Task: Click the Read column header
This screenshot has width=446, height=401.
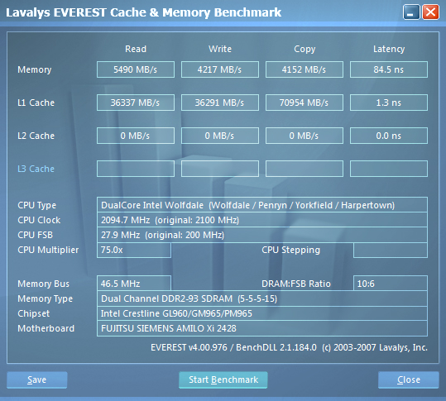Action: point(136,49)
